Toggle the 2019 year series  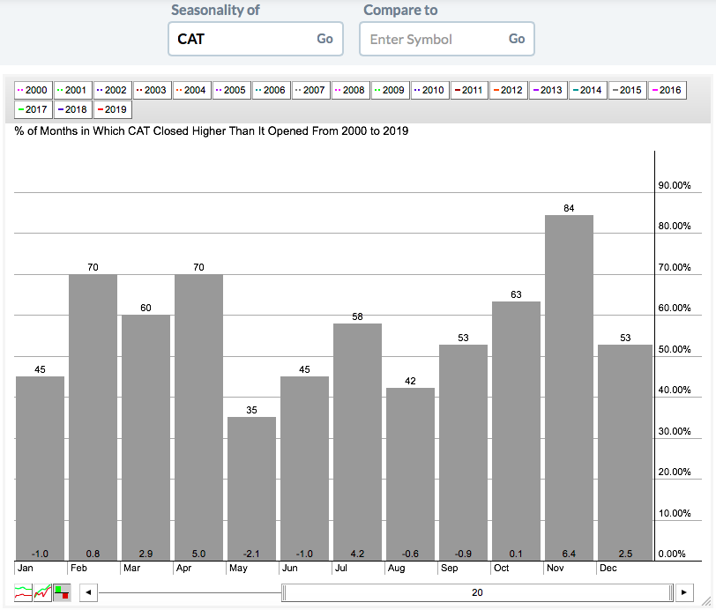(112, 110)
